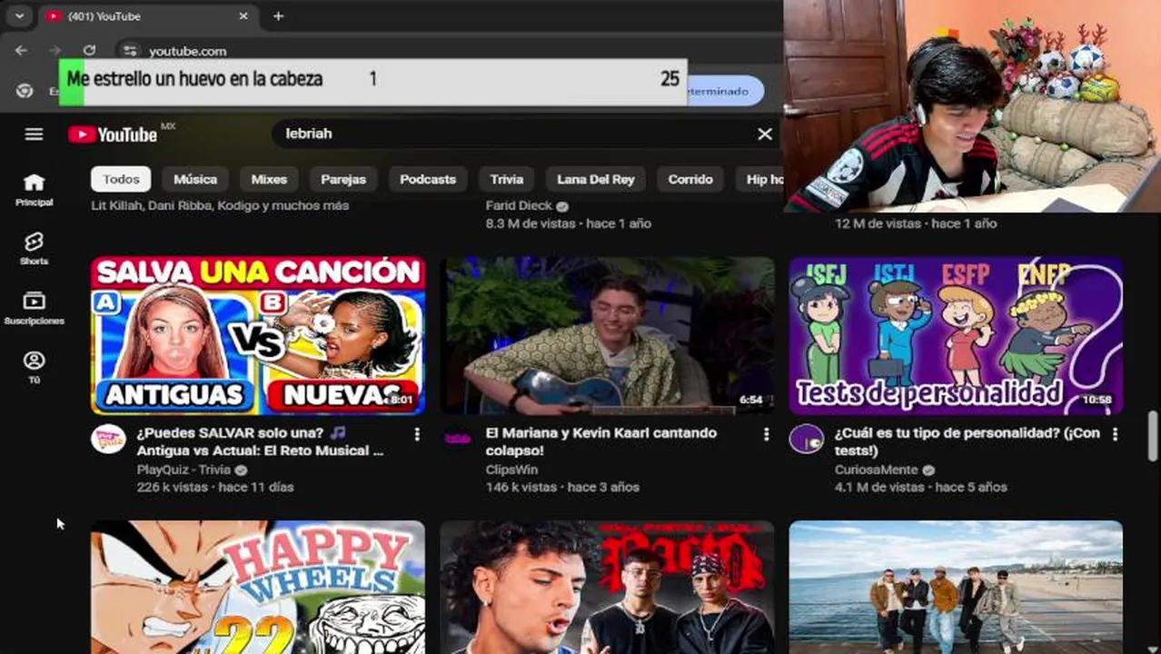This screenshot has width=1161, height=654.
Task: Play the Pacto thumbnail video
Action: tap(607, 587)
